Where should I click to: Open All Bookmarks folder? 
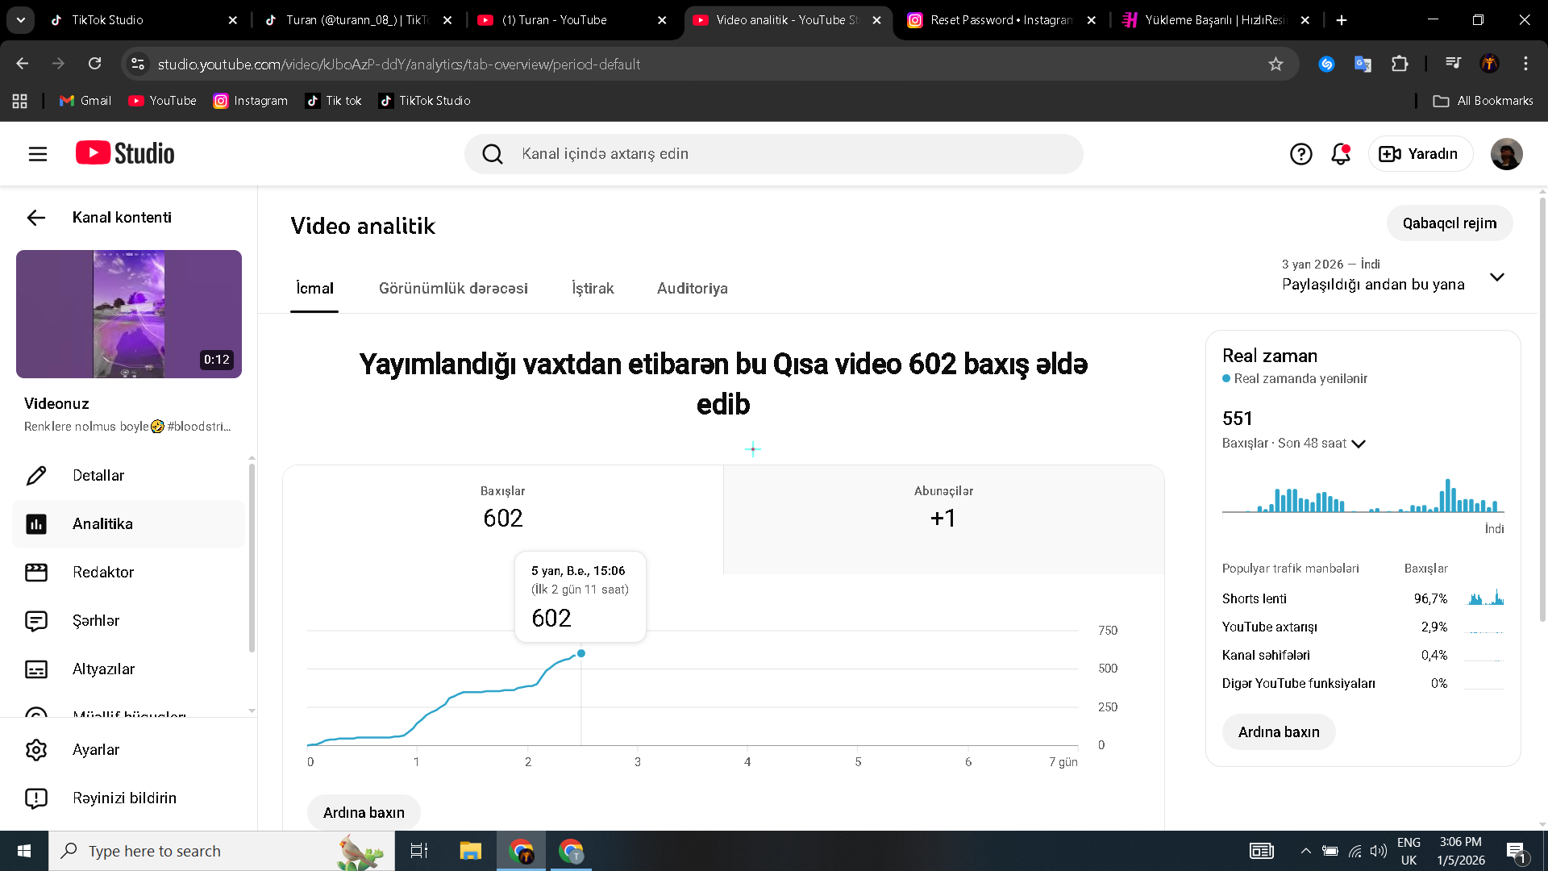point(1483,101)
